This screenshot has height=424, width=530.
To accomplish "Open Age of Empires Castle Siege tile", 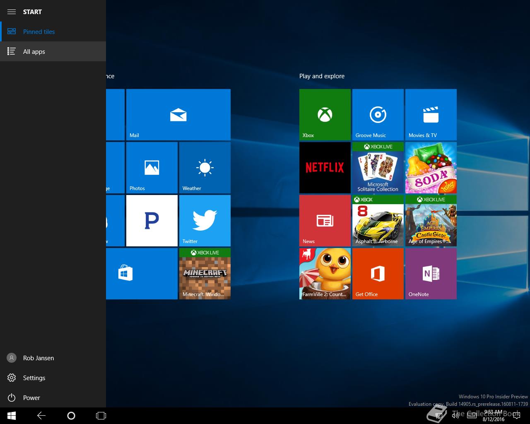I will (431, 221).
